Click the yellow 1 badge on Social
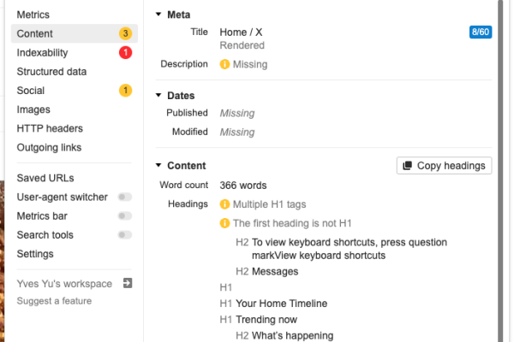Image resolution: width=514 pixels, height=342 pixels. point(125,91)
